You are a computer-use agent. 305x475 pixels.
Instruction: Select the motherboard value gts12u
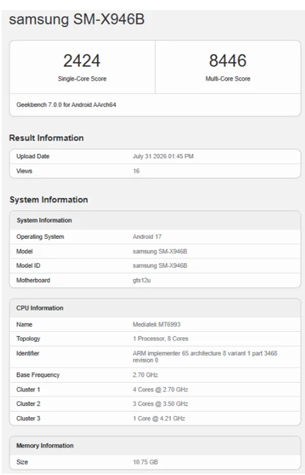click(142, 280)
